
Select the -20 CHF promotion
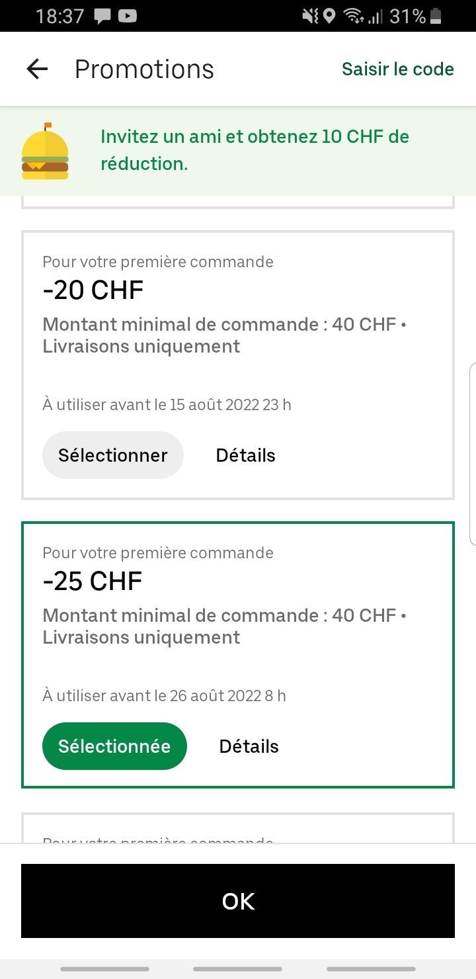112,455
